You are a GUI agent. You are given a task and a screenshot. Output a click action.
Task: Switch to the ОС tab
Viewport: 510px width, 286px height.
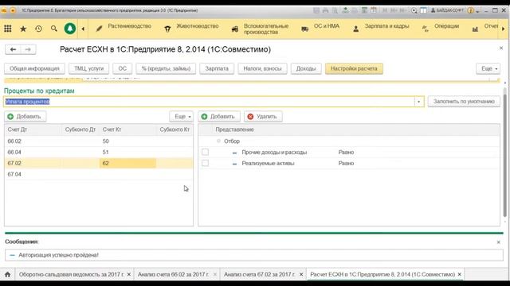click(122, 69)
